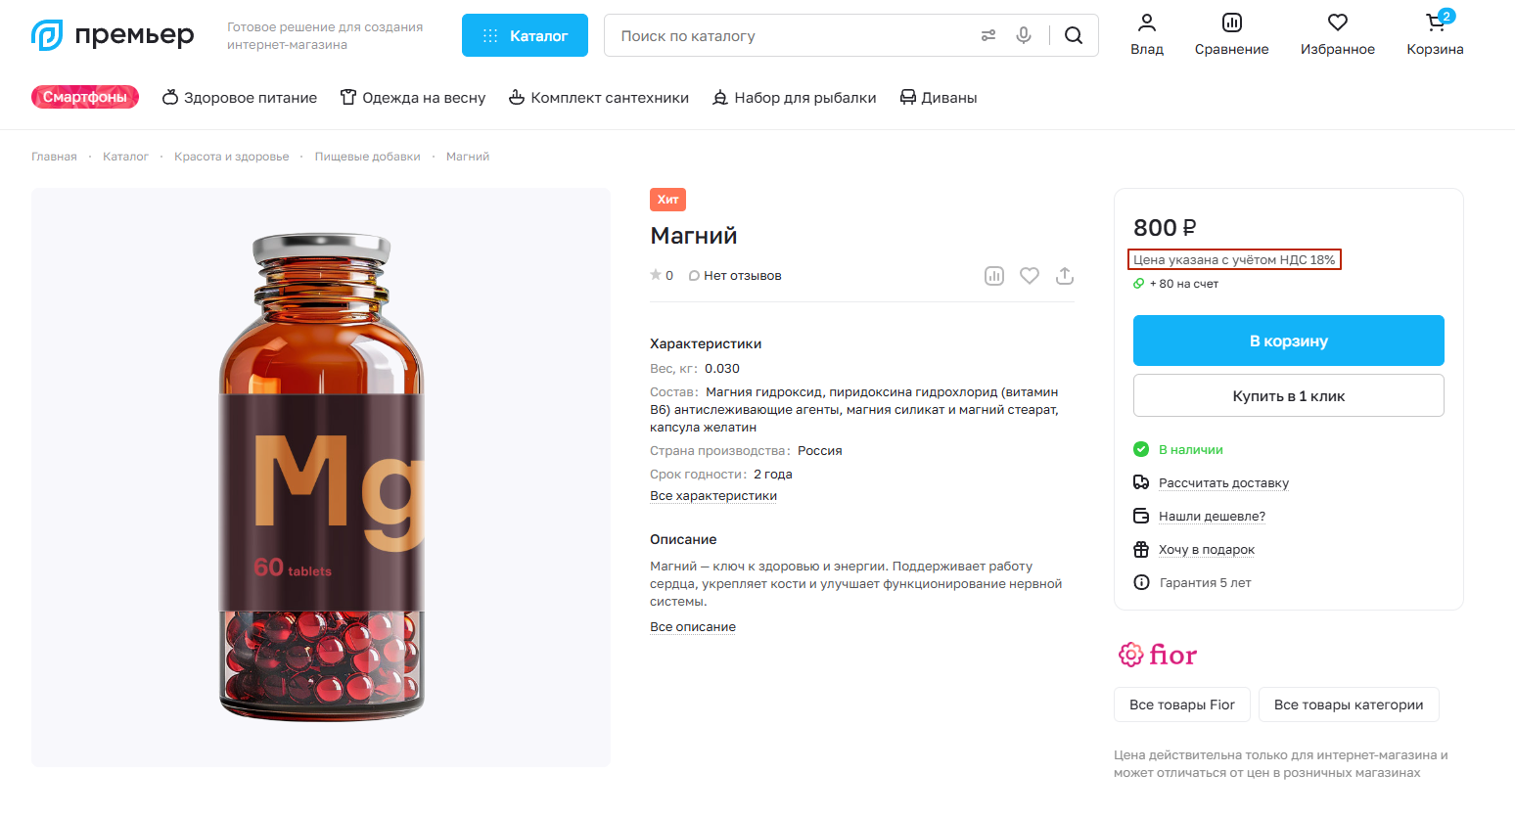This screenshot has height=818, width=1515.
Task: Open Рассчитать доставку link
Action: [x=1223, y=483]
